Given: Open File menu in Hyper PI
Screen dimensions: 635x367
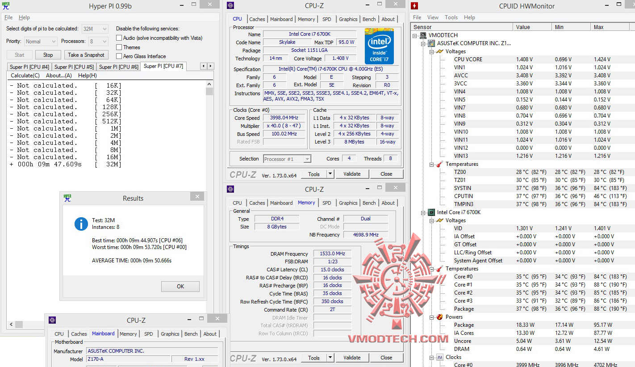Looking at the screenshot, I should (8, 17).
